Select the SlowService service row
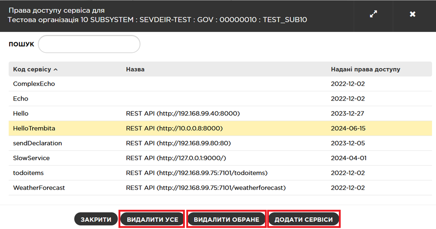436x229 pixels. pyautogui.click(x=31, y=158)
